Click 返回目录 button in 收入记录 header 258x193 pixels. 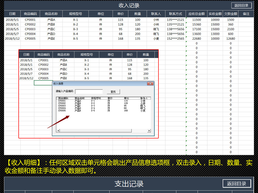click(241, 6)
